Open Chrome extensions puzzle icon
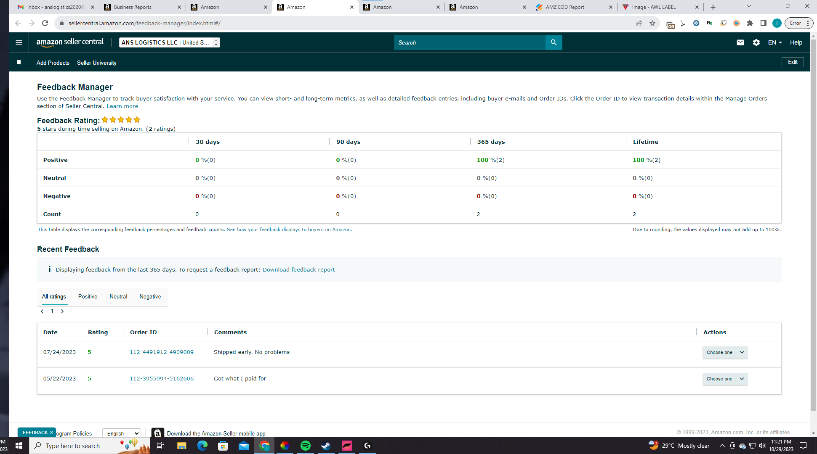Viewport: 817px width, 454px height. coord(750,23)
